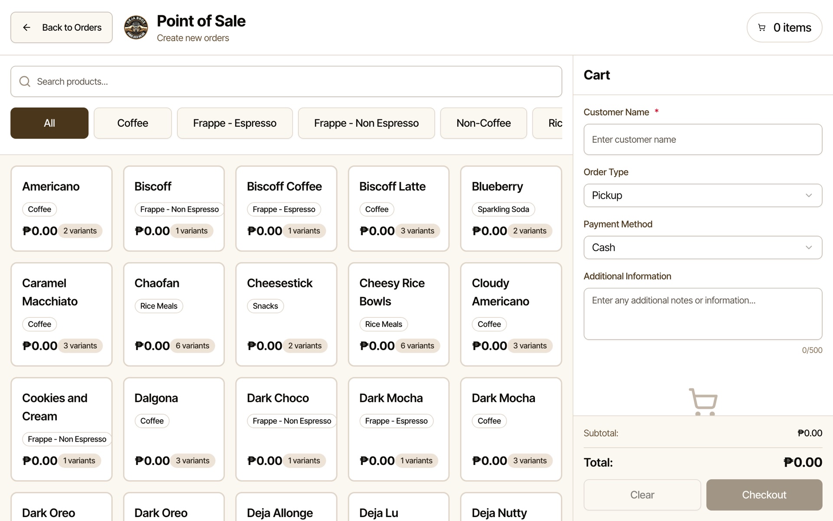Image resolution: width=833 pixels, height=521 pixels.
Task: Switch to the Non-Coffee category
Action: click(x=483, y=123)
